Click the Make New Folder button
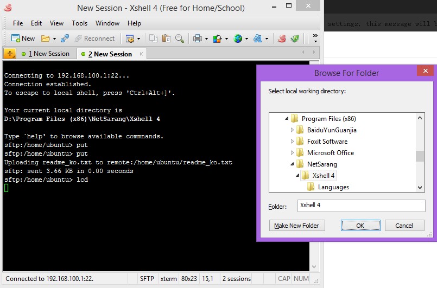 click(x=297, y=225)
